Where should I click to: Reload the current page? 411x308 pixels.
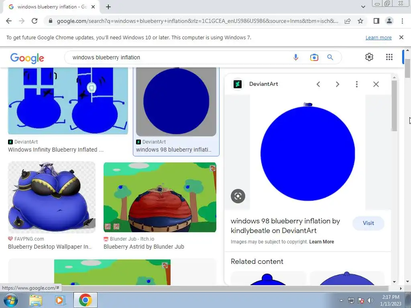(35, 21)
